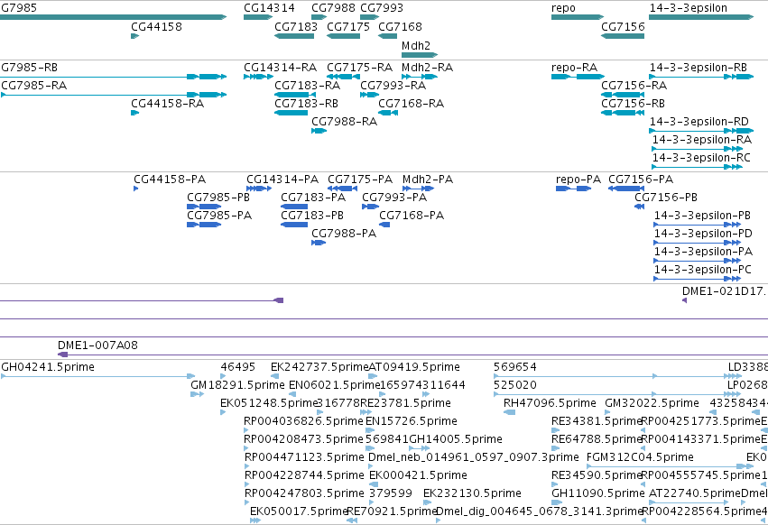Select the Dmel_neb_014961_0597_0907.3prime label
The image size is (768, 525).
point(474,457)
